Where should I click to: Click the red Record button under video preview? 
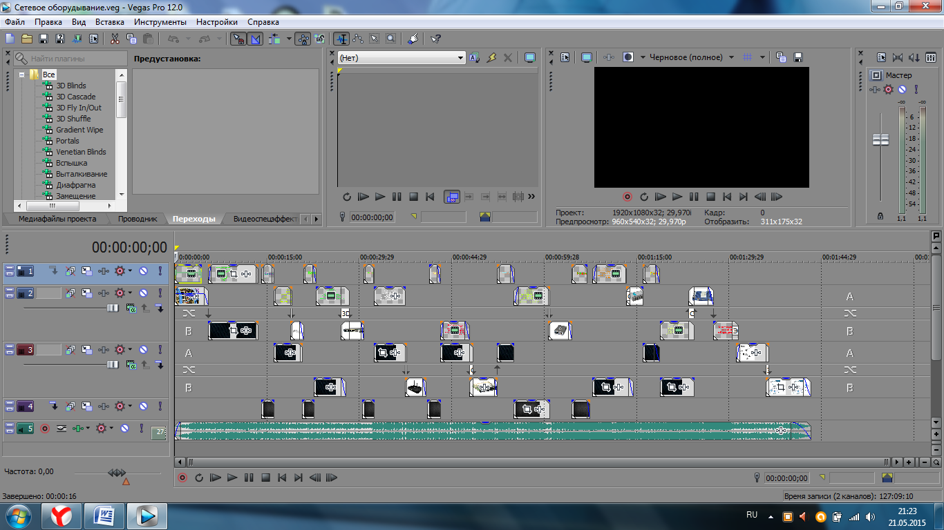[x=627, y=197]
